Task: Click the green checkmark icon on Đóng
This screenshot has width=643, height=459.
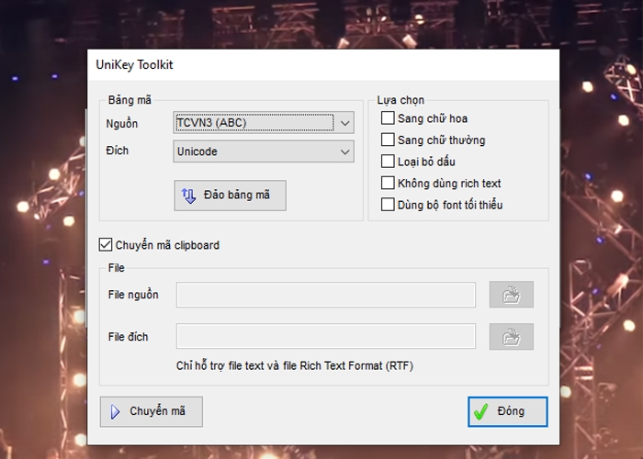Action: [x=480, y=411]
